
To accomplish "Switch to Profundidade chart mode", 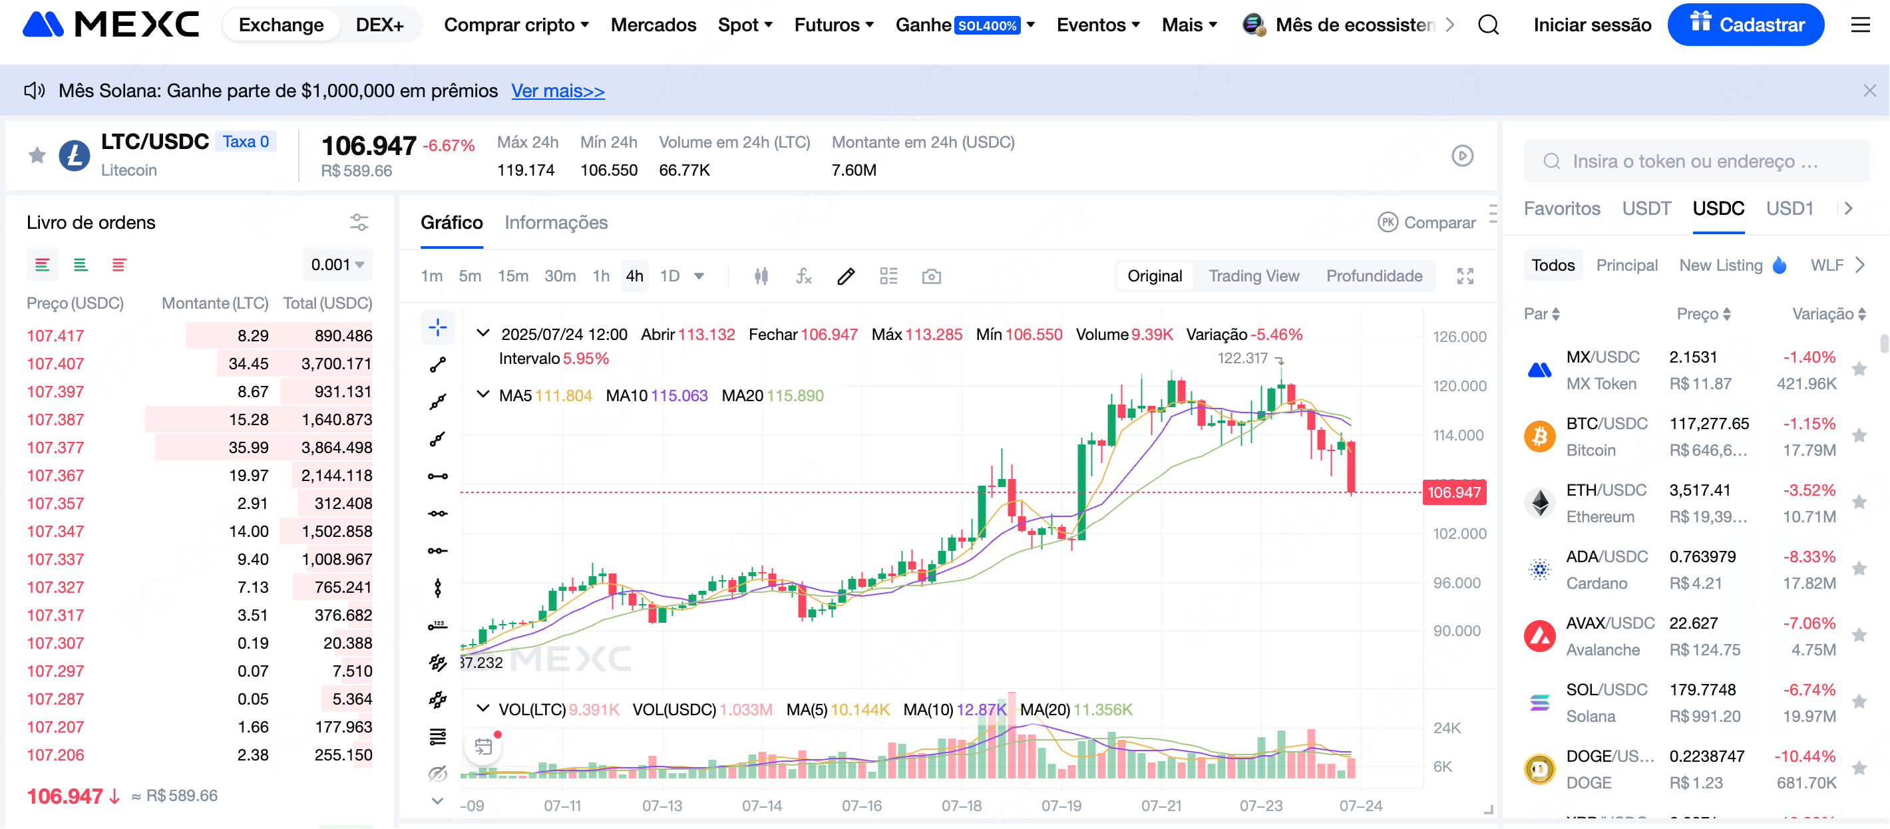I will 1374,277.
